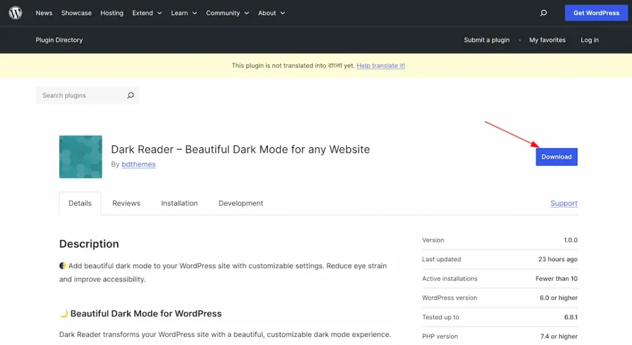Image resolution: width=632 pixels, height=345 pixels.
Task: Switch to the Reviews tab
Action: (x=126, y=203)
